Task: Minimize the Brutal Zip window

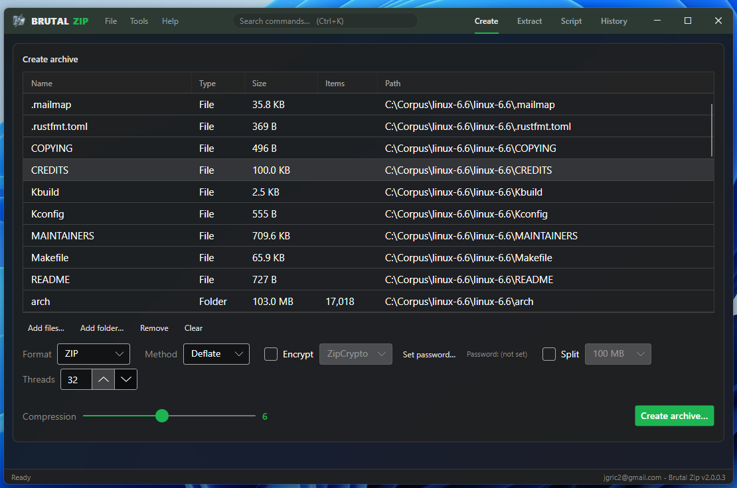Action: coord(657,21)
